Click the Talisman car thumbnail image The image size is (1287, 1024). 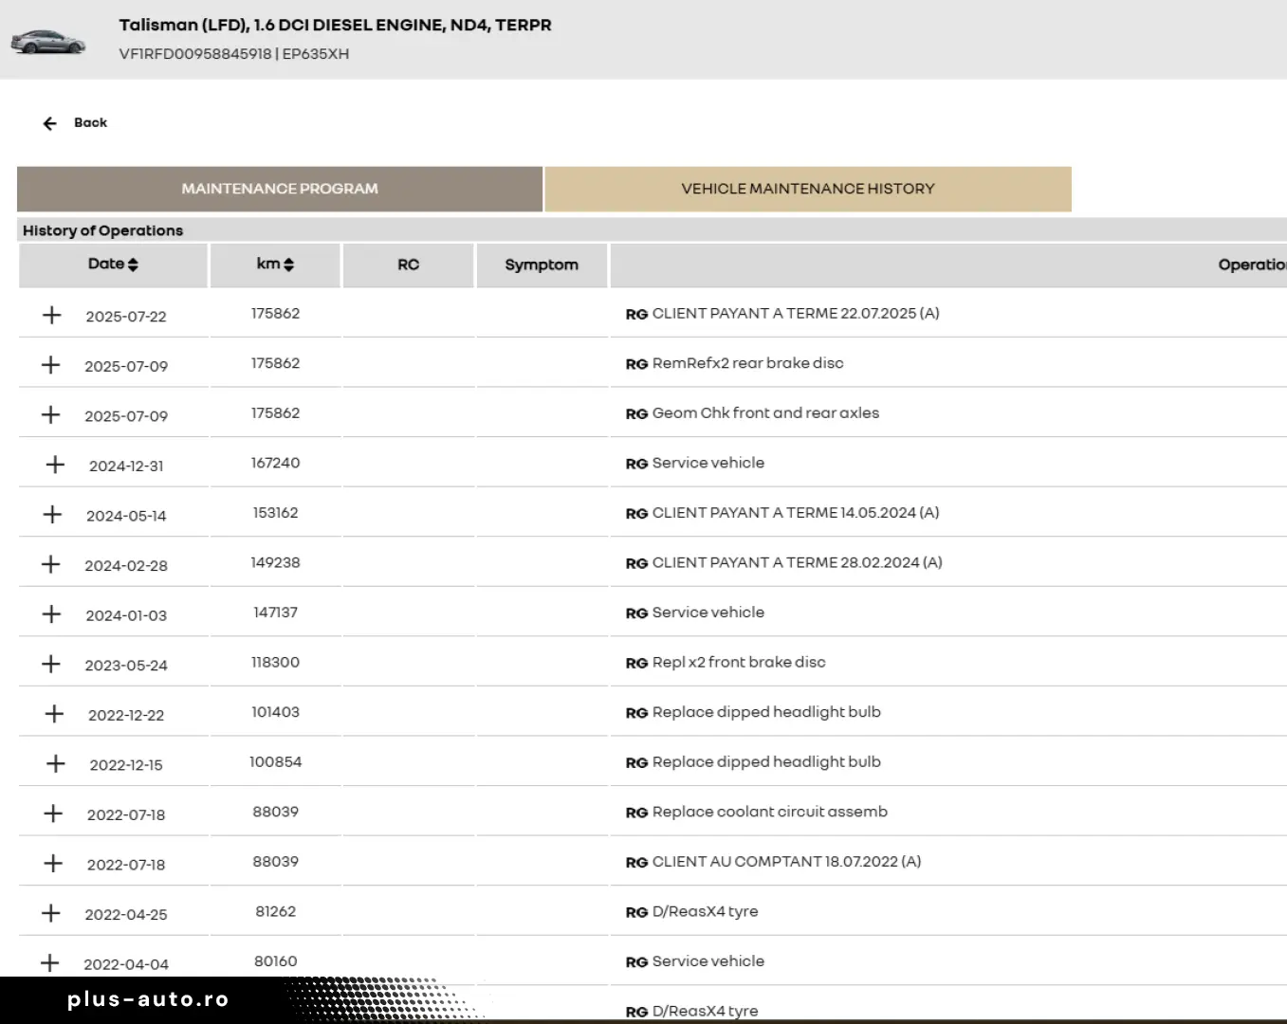coord(47,42)
